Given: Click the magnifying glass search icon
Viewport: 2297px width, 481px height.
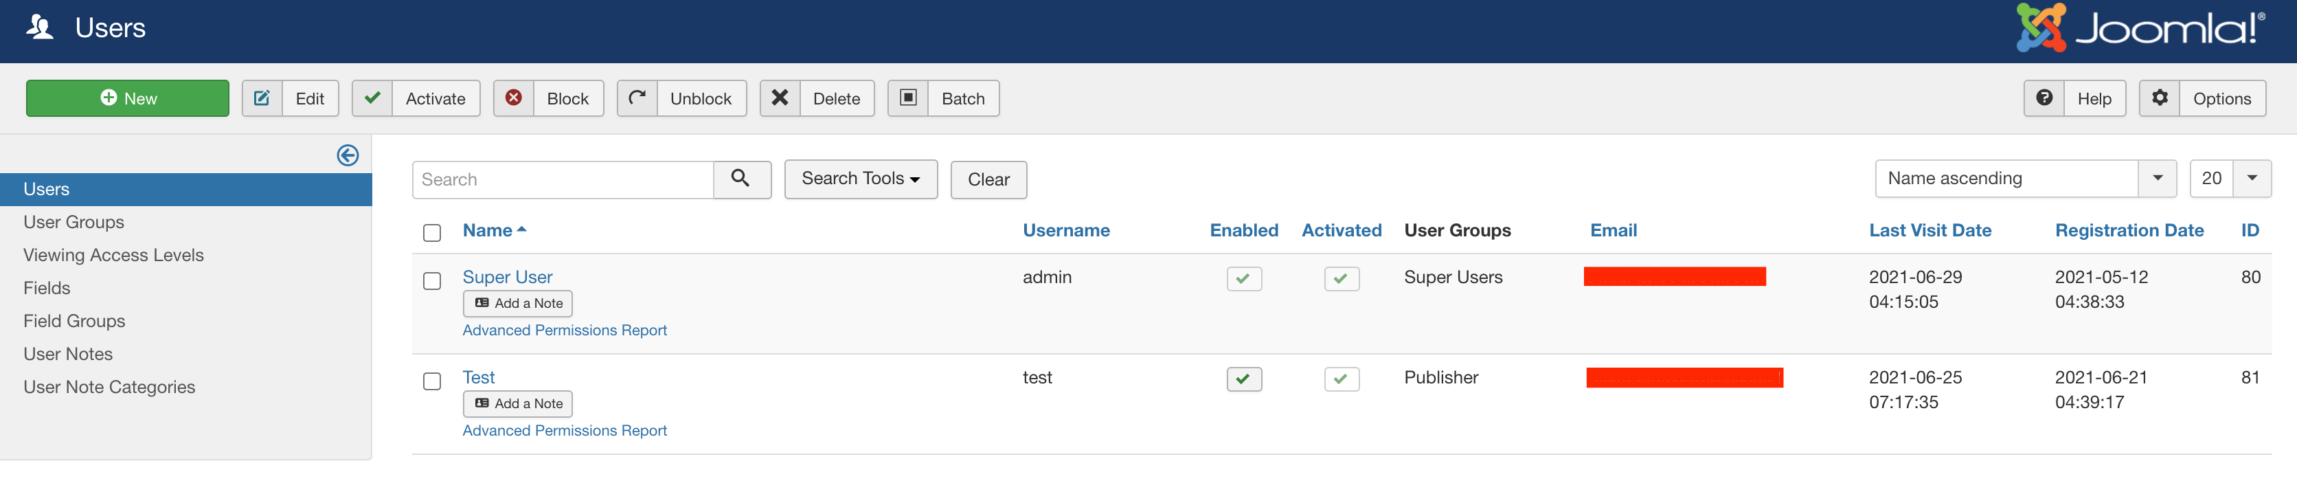Looking at the screenshot, I should [741, 179].
